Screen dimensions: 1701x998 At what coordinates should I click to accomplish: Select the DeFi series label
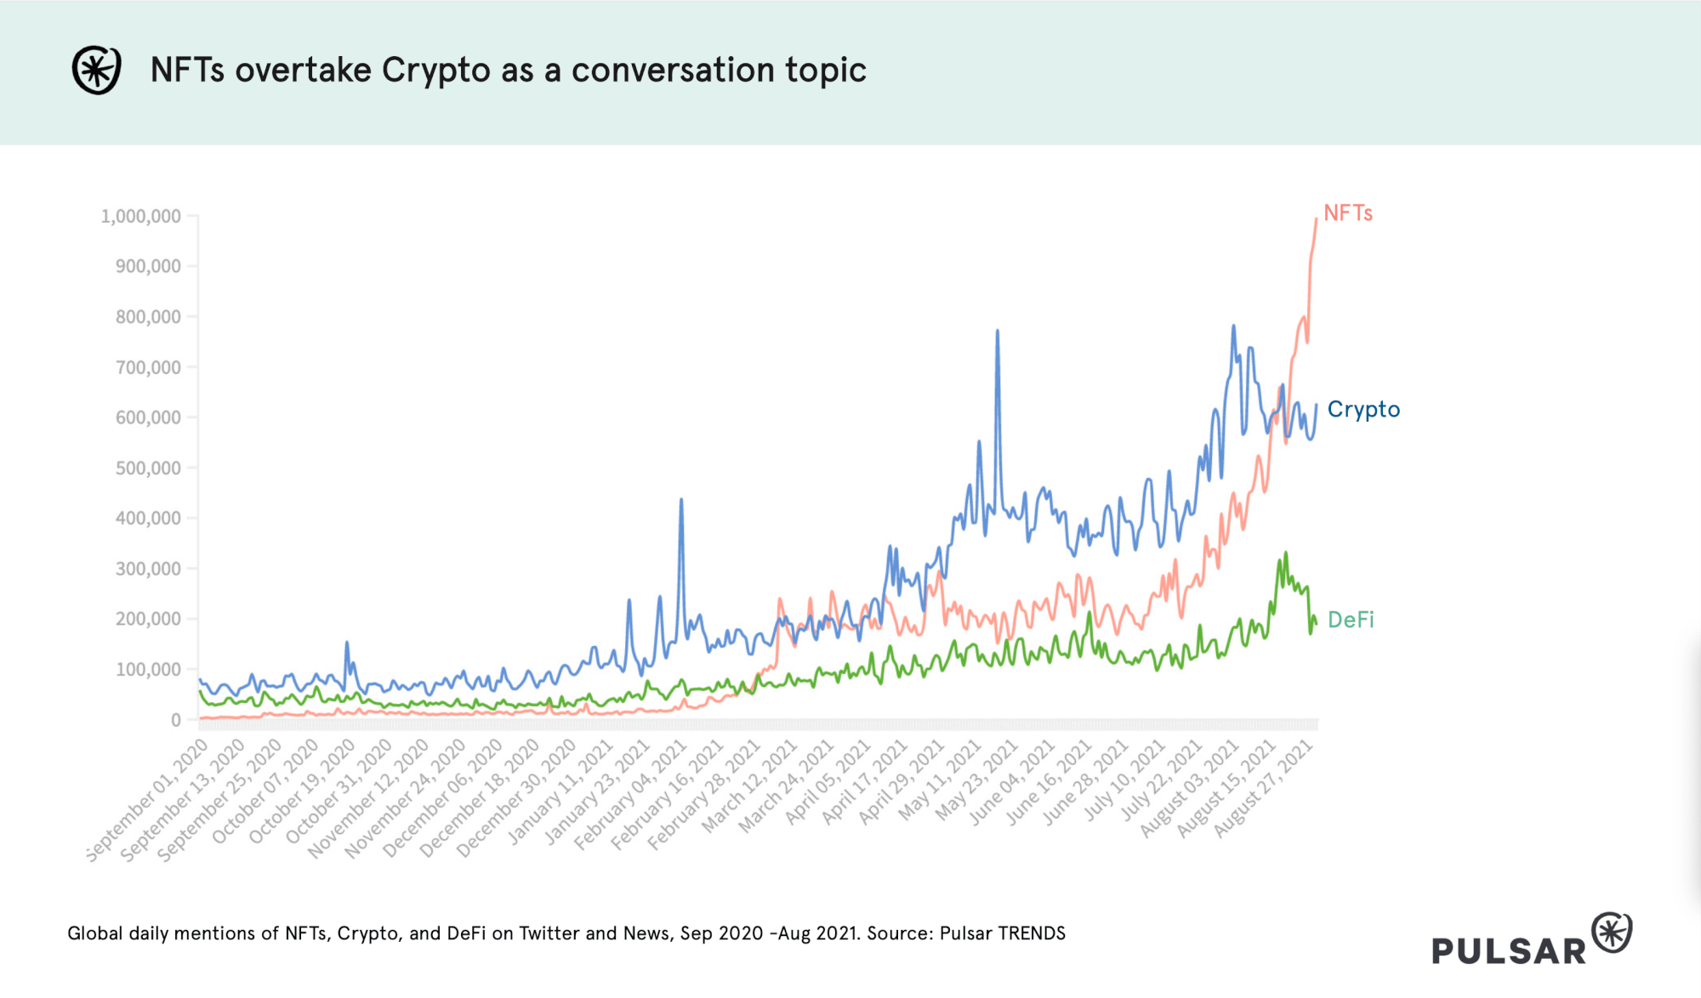coord(1351,620)
